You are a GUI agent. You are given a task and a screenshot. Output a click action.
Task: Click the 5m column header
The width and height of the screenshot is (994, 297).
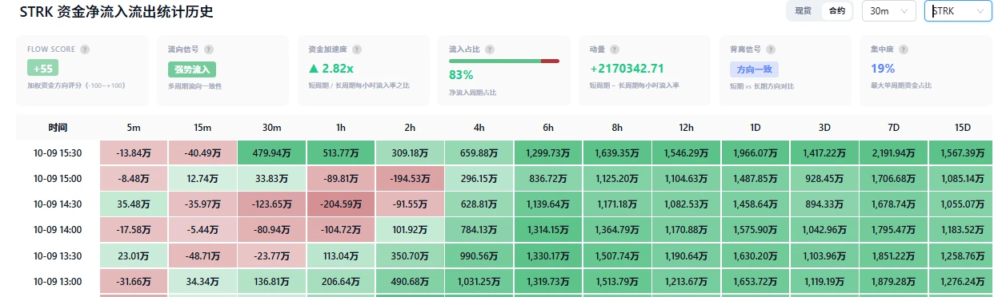(134, 128)
